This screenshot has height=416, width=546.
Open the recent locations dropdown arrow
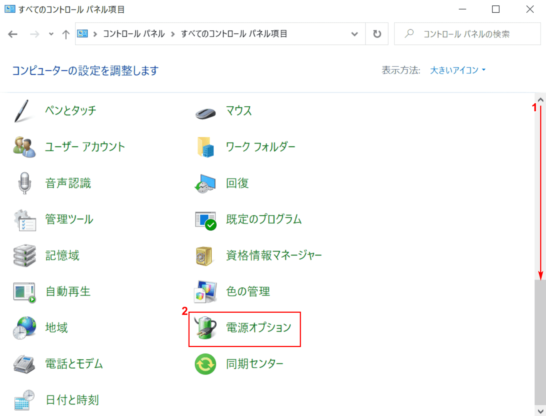point(51,34)
